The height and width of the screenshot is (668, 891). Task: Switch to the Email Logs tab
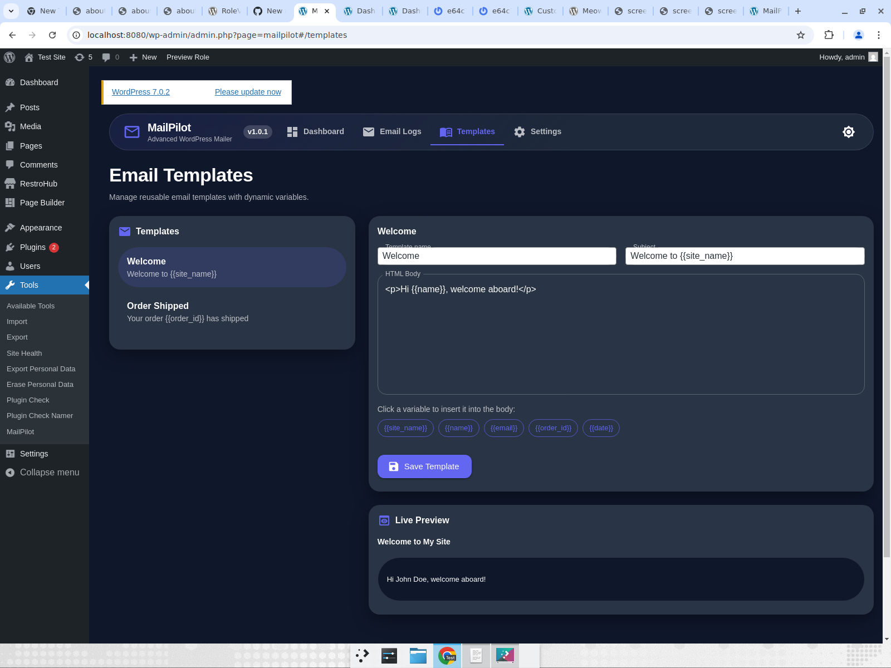coord(392,132)
